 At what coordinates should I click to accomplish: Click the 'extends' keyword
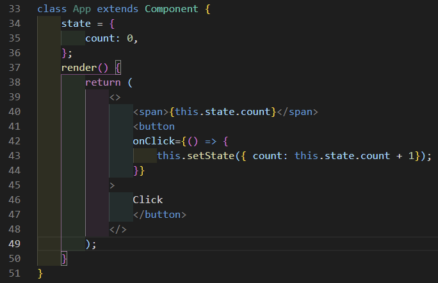coord(118,9)
